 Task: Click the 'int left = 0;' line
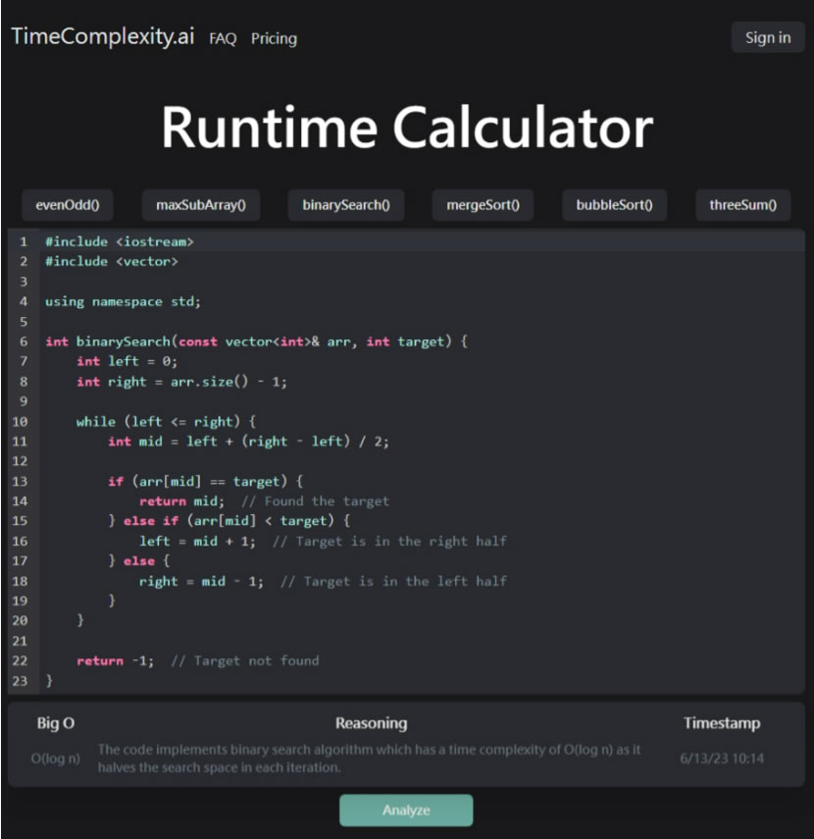127,362
